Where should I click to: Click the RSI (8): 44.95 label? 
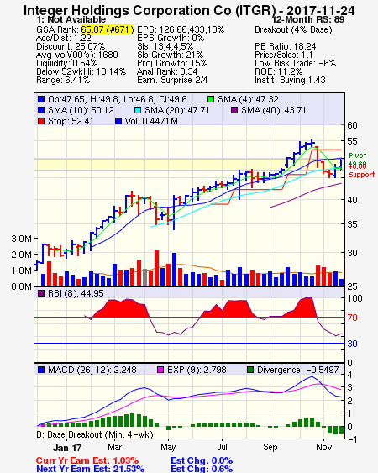(76, 293)
